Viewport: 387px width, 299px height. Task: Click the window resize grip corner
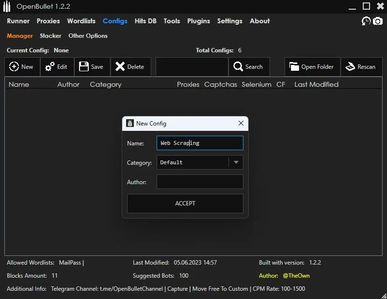click(384, 296)
